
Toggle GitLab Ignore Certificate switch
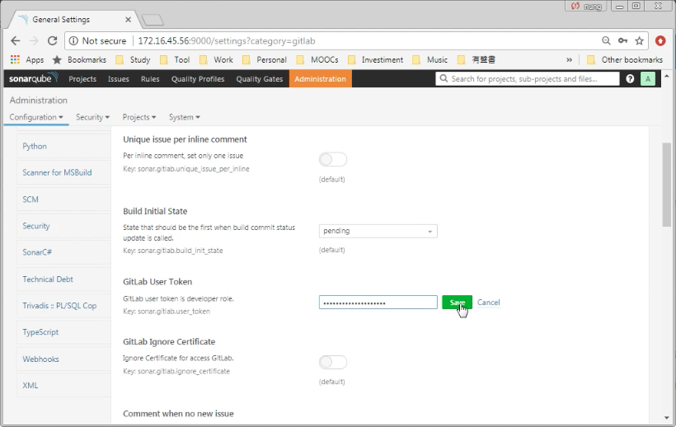tap(333, 362)
